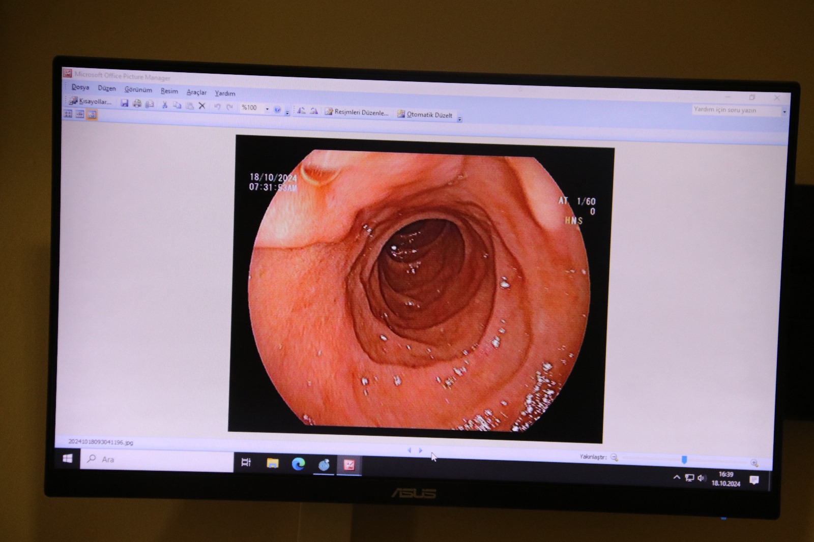Go to previous picture arrow
The image size is (814, 542).
(x=409, y=450)
